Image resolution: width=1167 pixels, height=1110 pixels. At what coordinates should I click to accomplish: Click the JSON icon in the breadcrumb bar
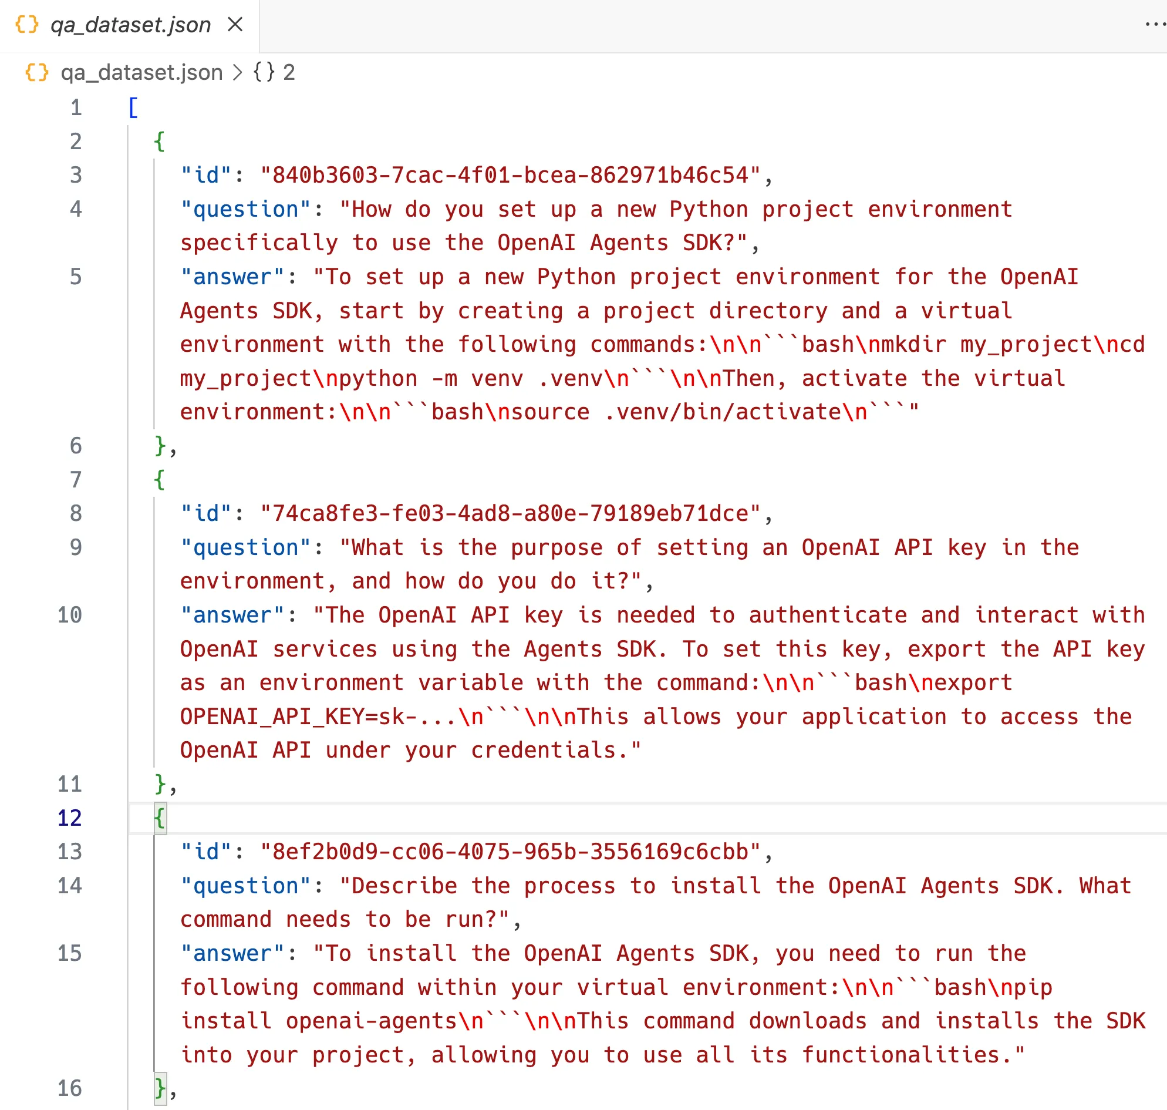36,72
